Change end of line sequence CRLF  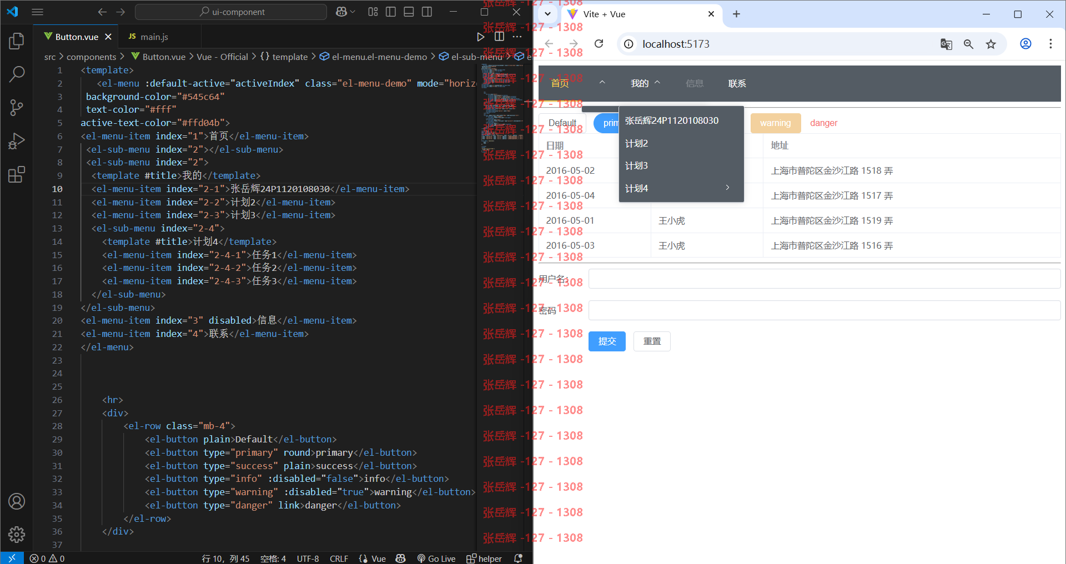point(339,558)
